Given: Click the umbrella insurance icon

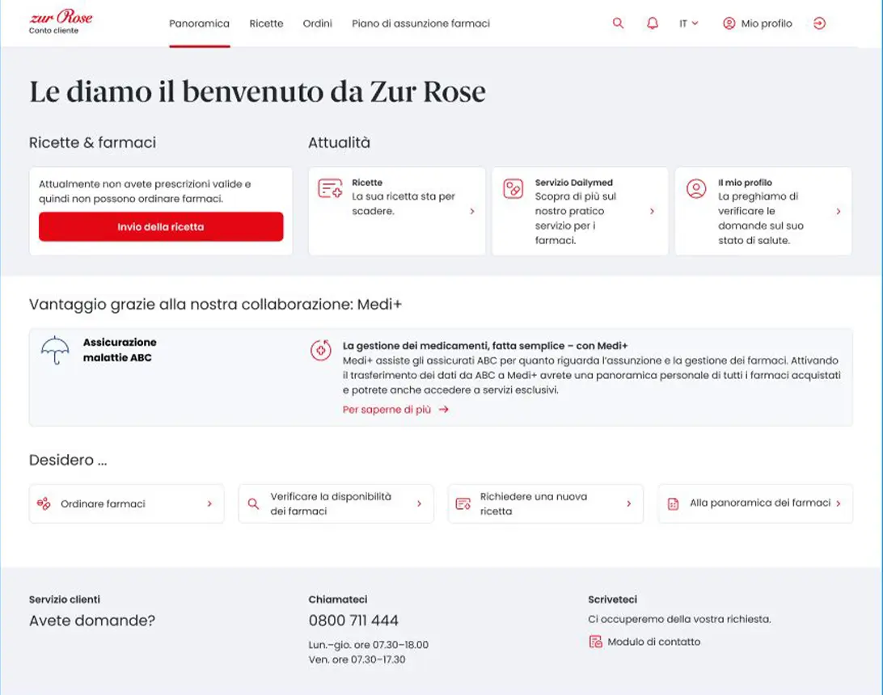Looking at the screenshot, I should [55, 350].
